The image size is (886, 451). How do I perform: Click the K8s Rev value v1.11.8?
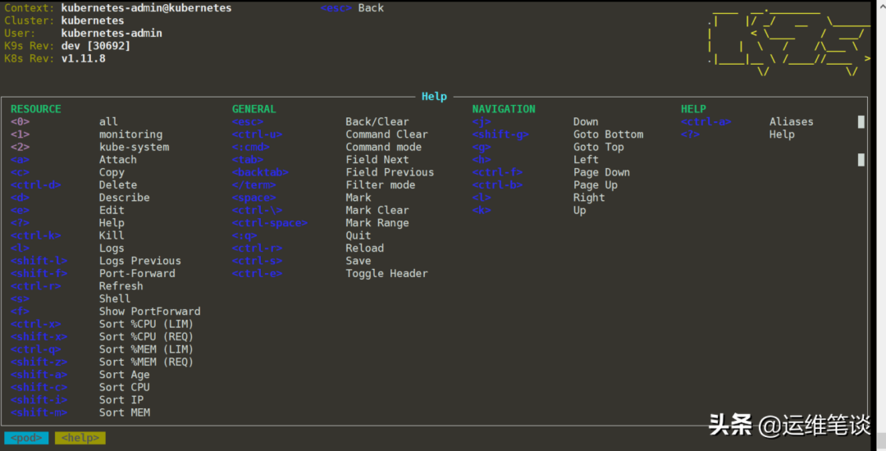[x=83, y=59]
